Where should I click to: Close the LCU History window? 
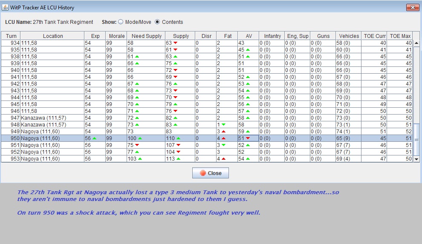413,8
